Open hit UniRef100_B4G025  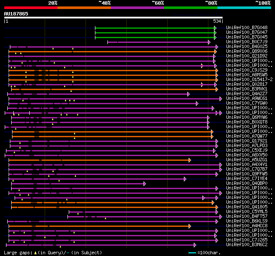coord(247,47)
